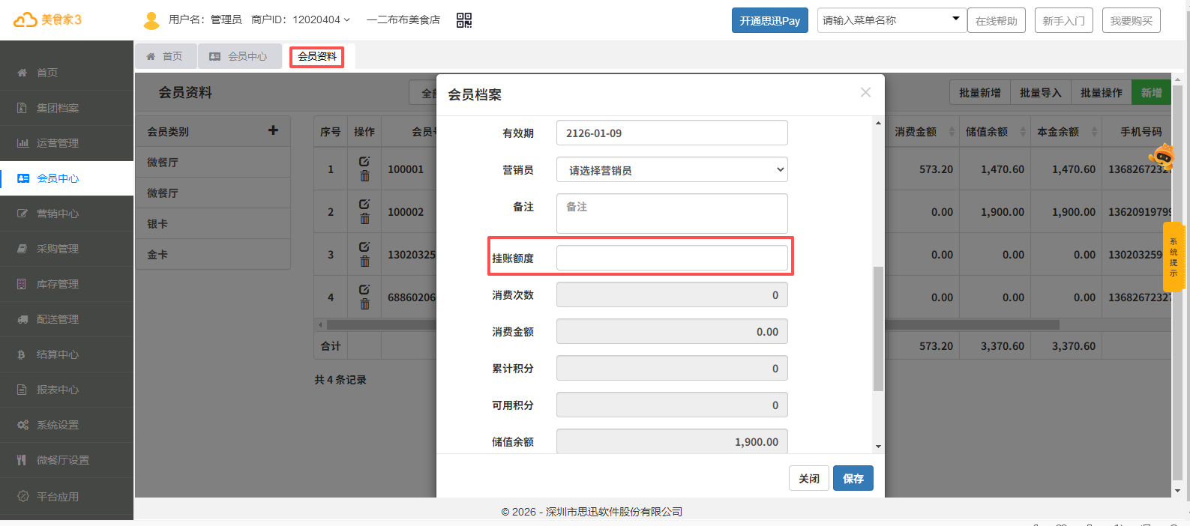Screen dimensions: 1190x526
Task: Click the plus icon beside 会员类别
Action: click(x=273, y=130)
